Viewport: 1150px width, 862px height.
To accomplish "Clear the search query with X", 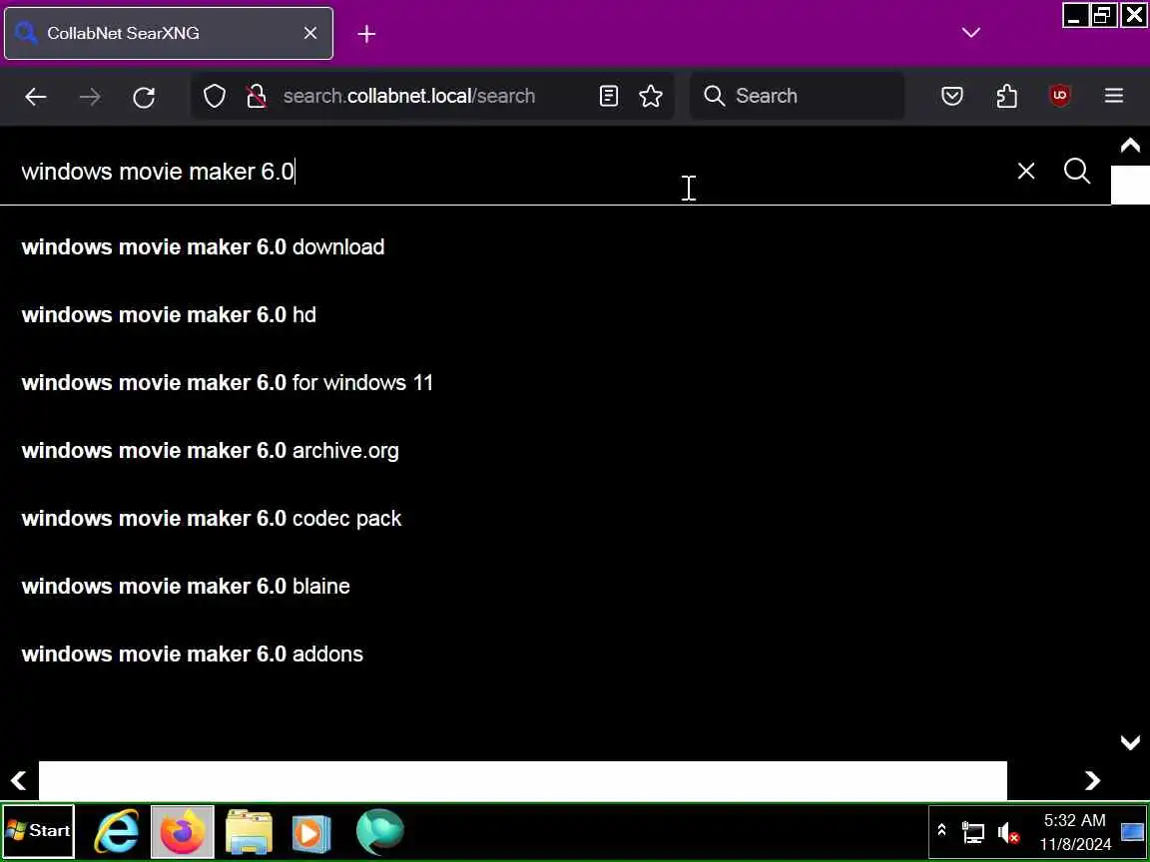I will (1026, 171).
